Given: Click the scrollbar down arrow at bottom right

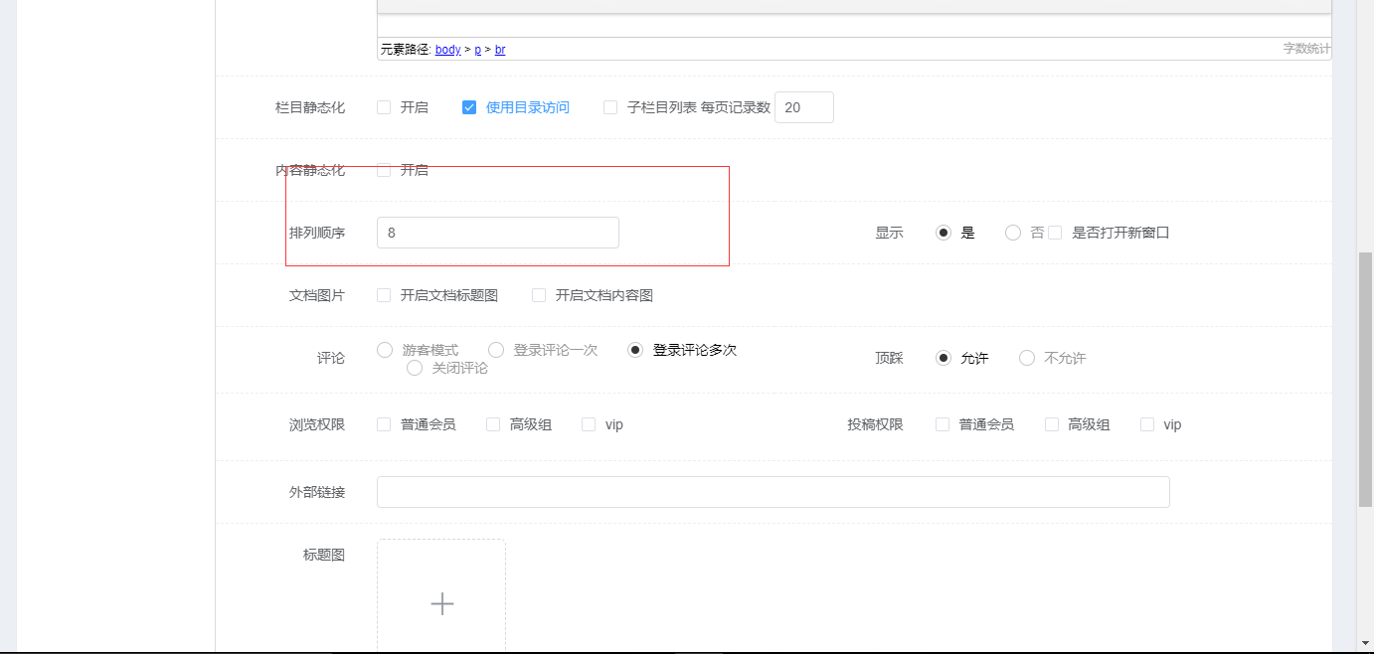Looking at the screenshot, I should coord(1365,642).
